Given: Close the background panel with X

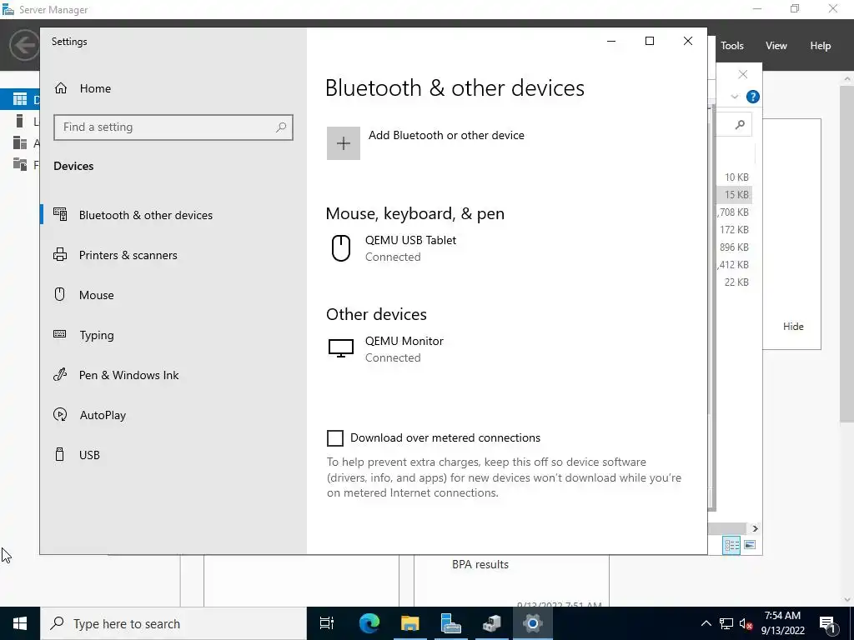Looking at the screenshot, I should (x=743, y=74).
